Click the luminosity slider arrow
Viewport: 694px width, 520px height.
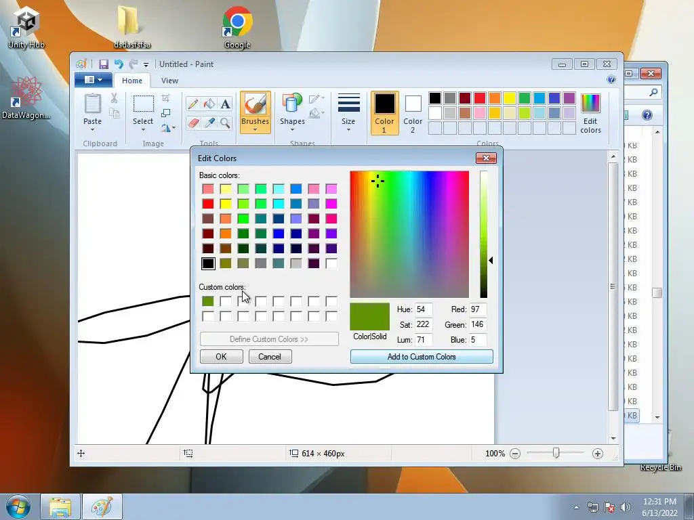pyautogui.click(x=491, y=261)
